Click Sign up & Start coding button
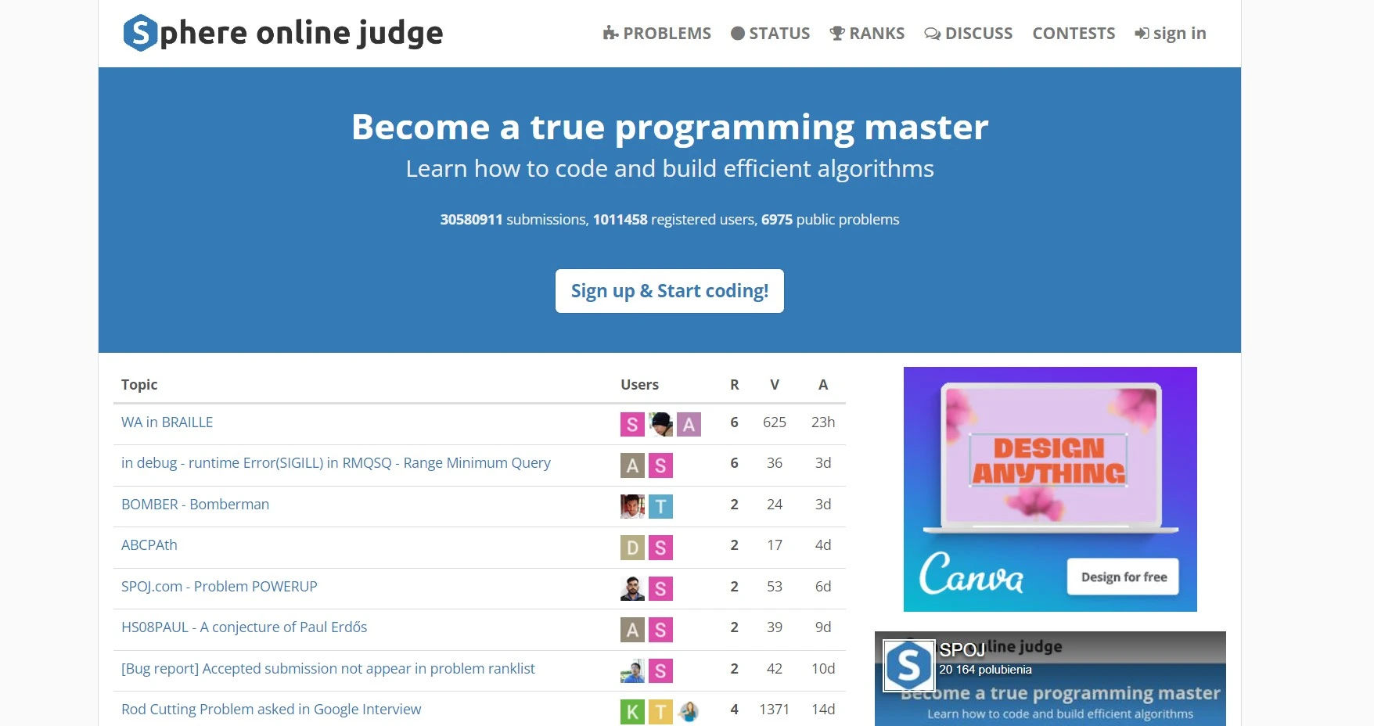This screenshot has width=1374, height=726. point(670,291)
